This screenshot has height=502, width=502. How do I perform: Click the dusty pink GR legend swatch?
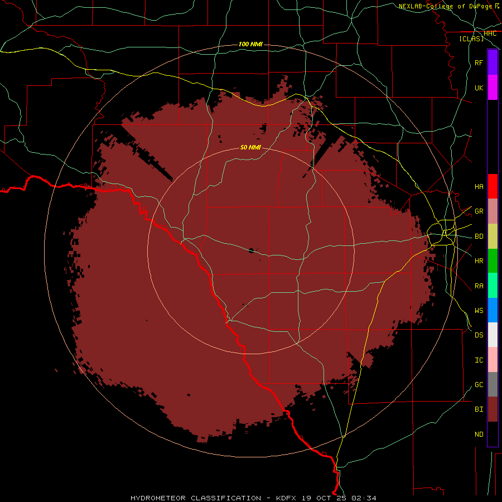pos(493,211)
